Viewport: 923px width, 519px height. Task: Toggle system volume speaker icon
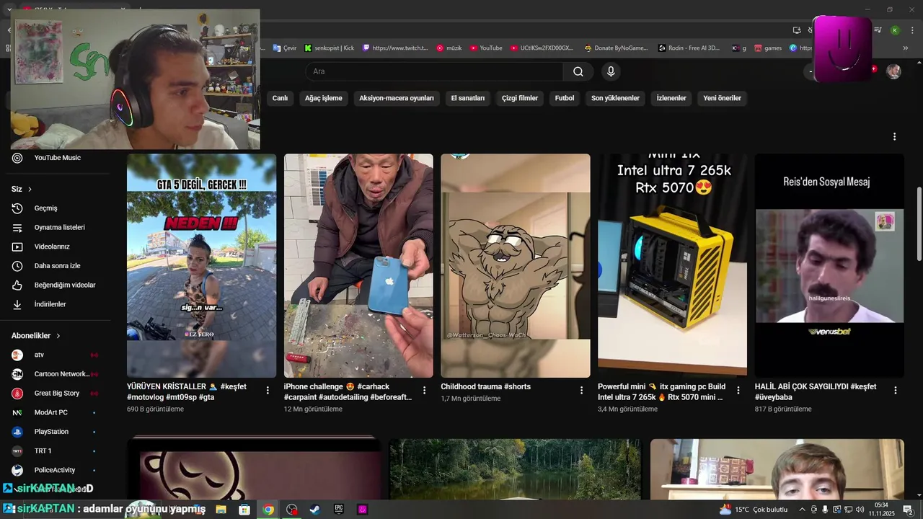860,510
